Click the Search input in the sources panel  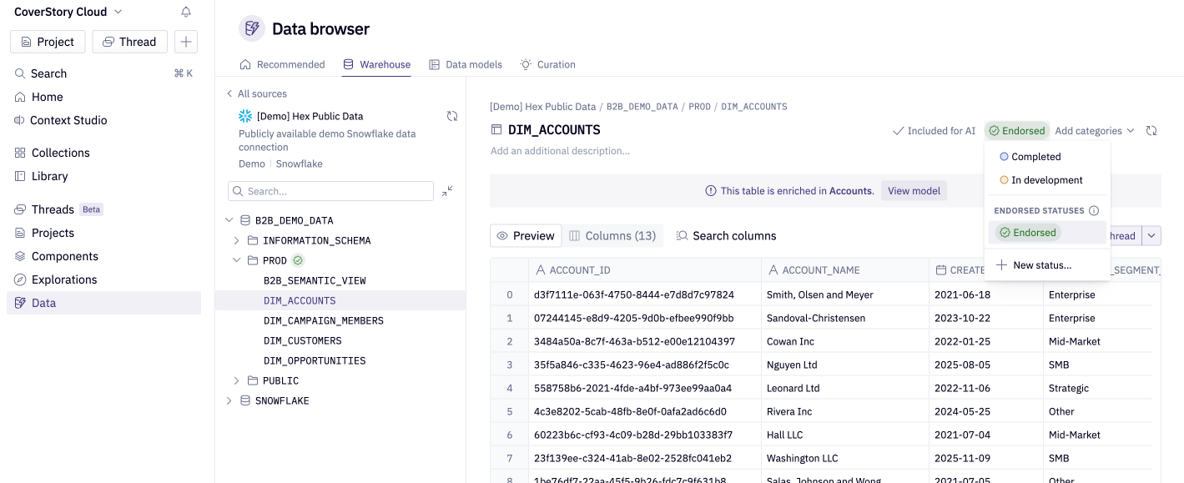click(330, 190)
